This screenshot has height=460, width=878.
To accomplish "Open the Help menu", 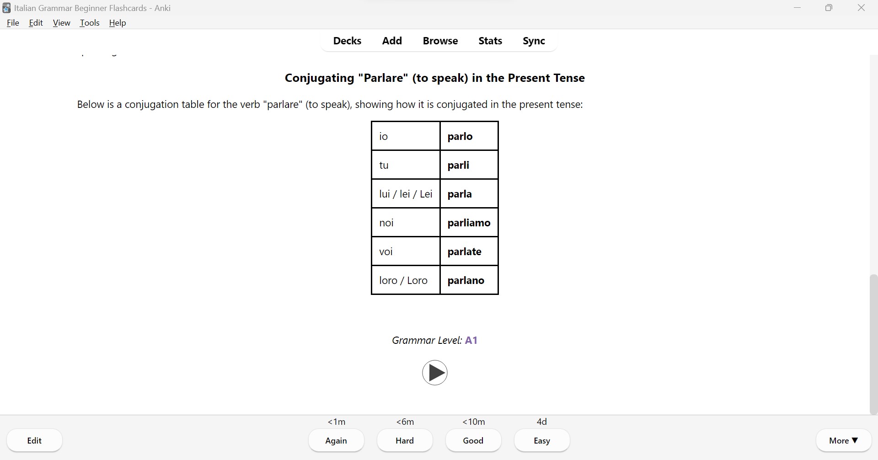I will [x=117, y=23].
